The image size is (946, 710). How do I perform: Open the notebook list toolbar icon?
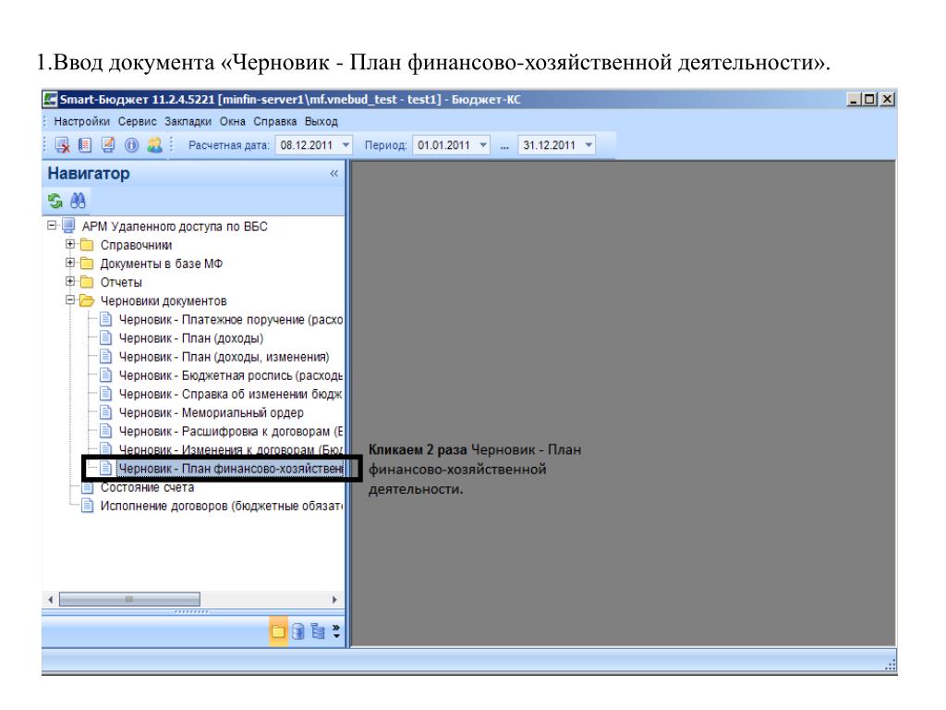click(x=85, y=145)
